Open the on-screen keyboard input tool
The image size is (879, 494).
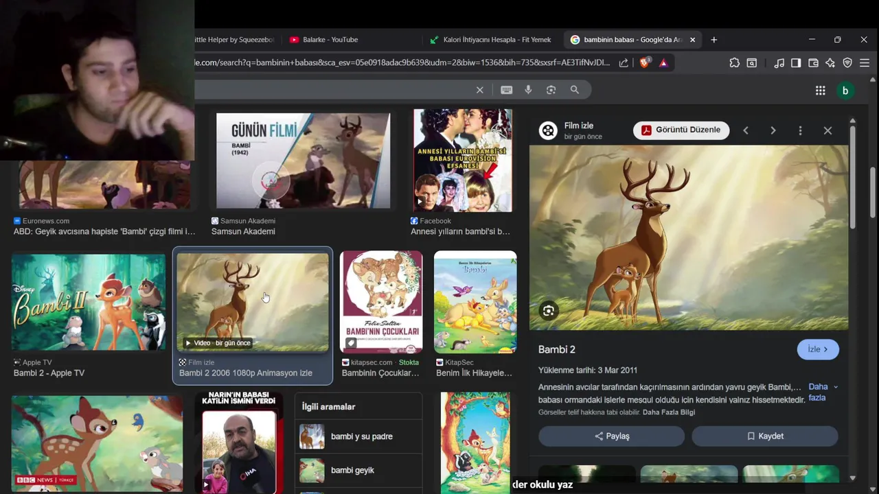coord(507,90)
